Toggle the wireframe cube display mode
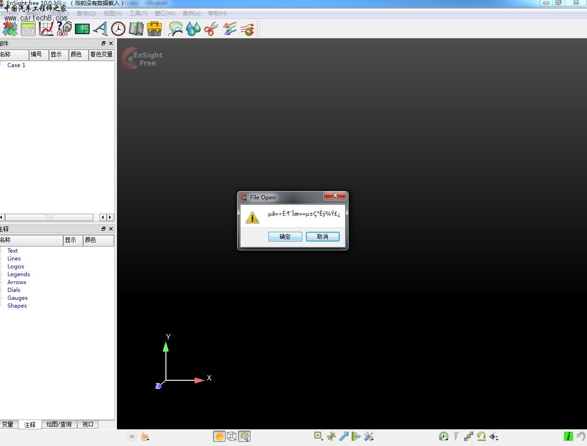587x446 pixels. point(232,436)
